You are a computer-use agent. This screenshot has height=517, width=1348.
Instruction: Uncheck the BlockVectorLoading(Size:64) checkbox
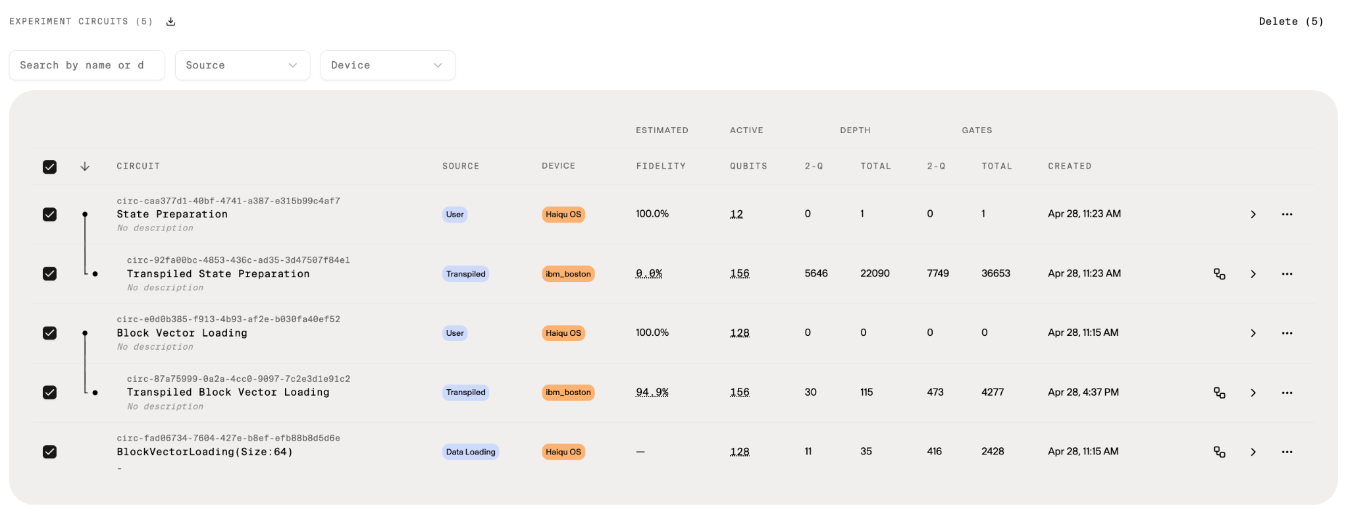[49, 451]
